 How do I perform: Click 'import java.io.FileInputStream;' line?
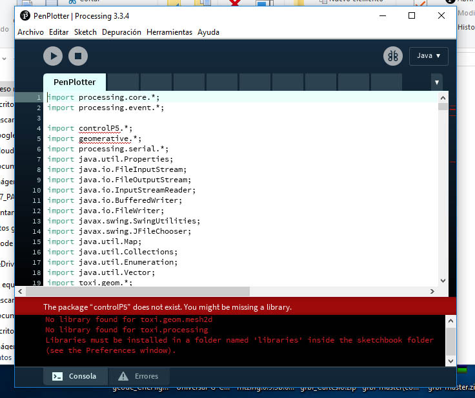[117, 169]
